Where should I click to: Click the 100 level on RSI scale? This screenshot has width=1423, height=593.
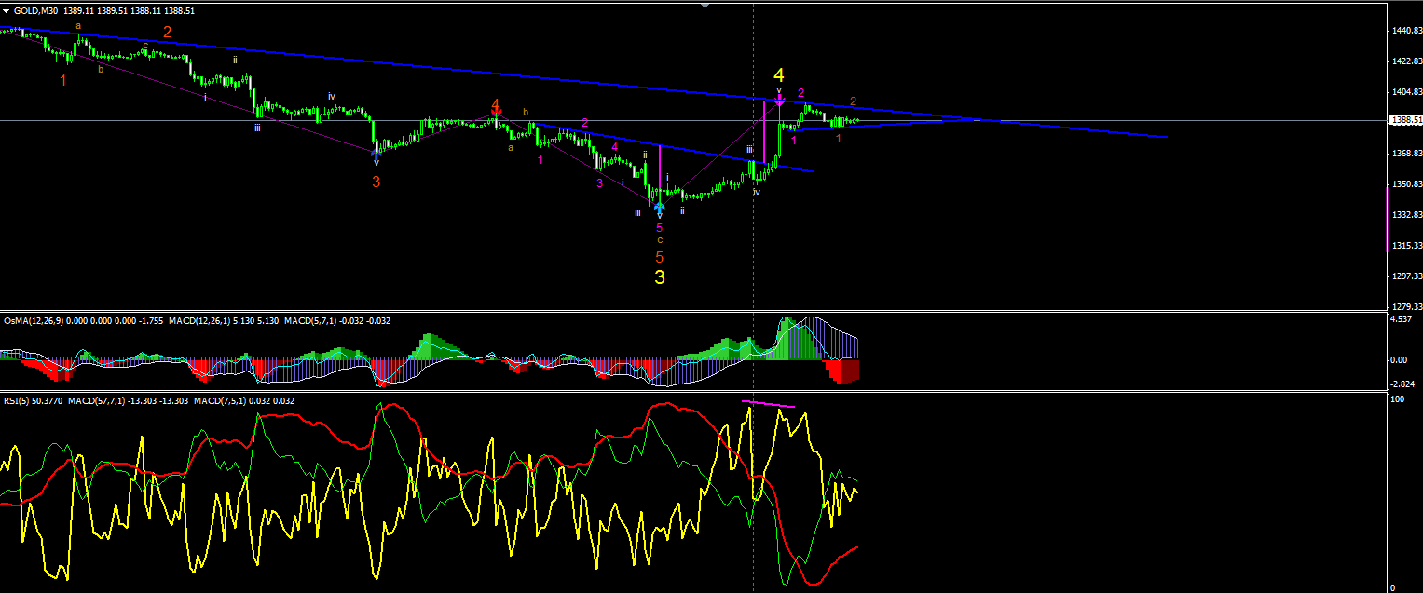(1397, 399)
